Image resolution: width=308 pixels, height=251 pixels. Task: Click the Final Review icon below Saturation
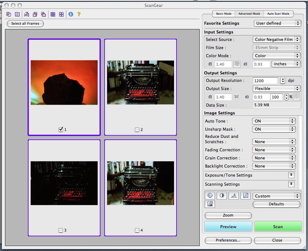pyautogui.click(x=210, y=204)
